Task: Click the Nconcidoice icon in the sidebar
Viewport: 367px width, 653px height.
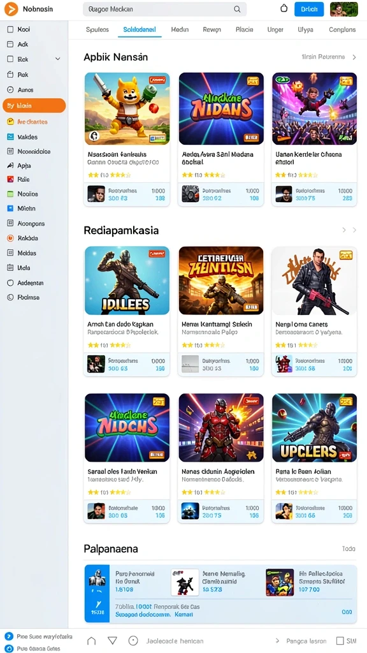Action: [11, 152]
